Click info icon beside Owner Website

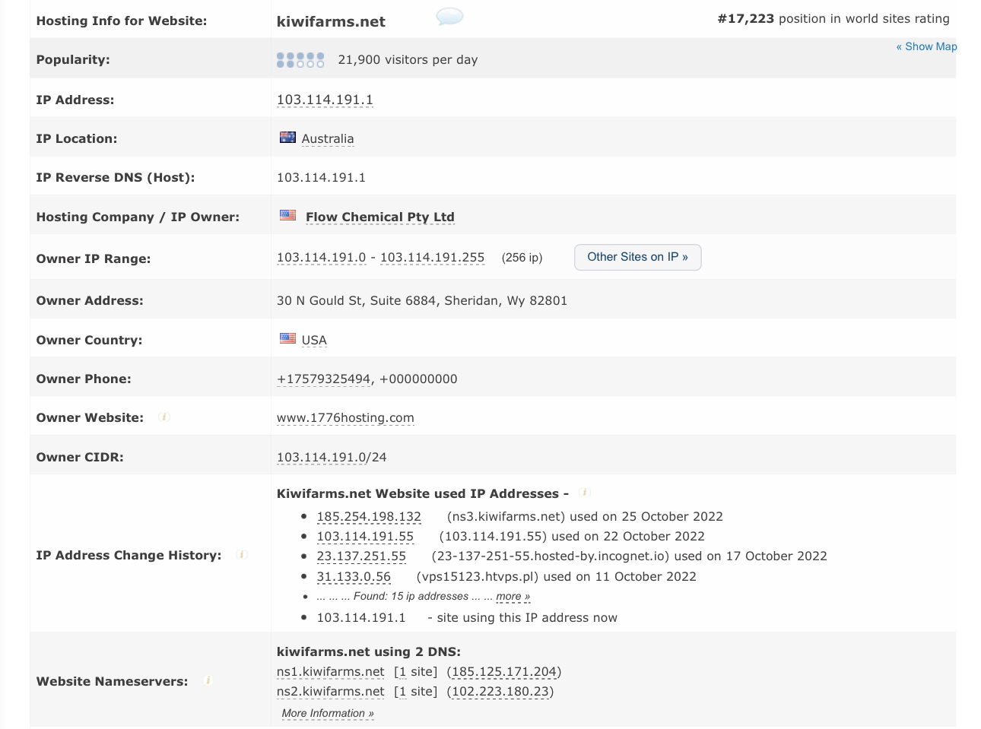pyautogui.click(x=164, y=417)
